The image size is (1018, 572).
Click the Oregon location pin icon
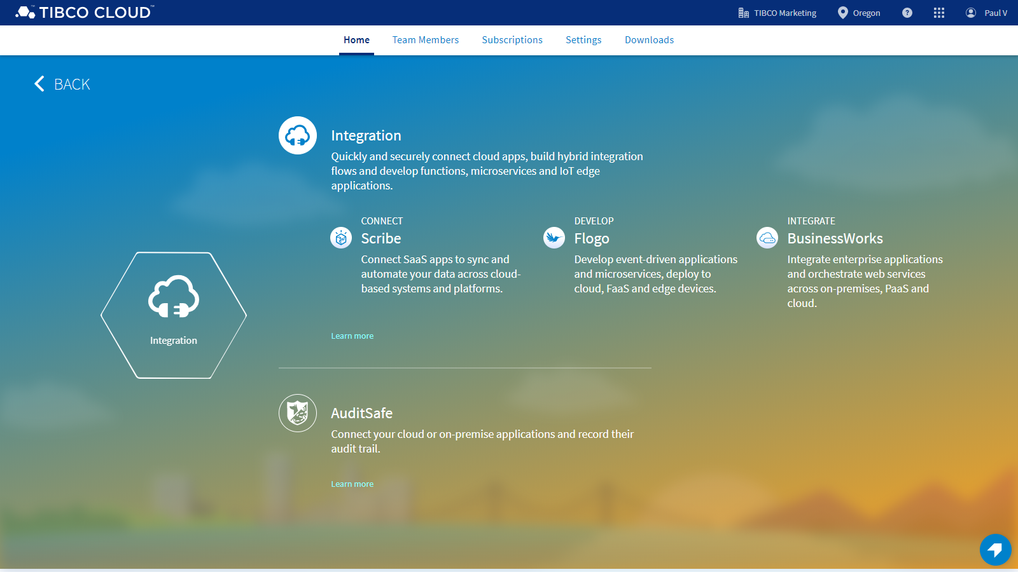841,13
